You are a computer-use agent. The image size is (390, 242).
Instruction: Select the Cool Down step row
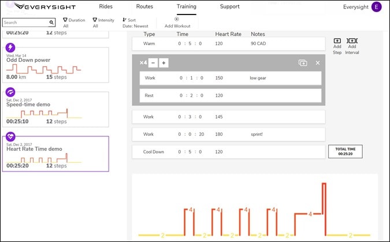[x=228, y=152]
